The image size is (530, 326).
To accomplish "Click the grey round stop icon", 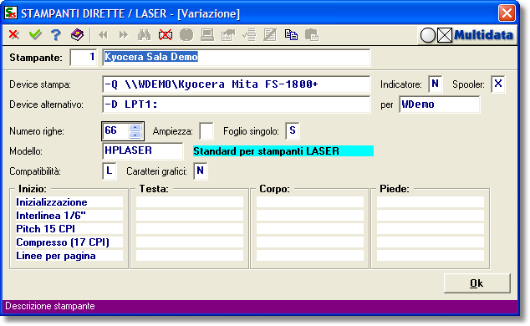I will tap(186, 35).
